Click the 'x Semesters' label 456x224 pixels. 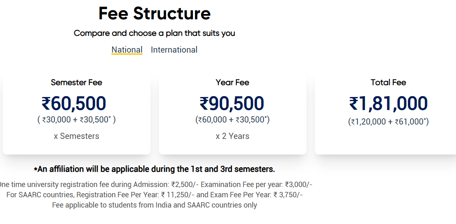(x=76, y=136)
